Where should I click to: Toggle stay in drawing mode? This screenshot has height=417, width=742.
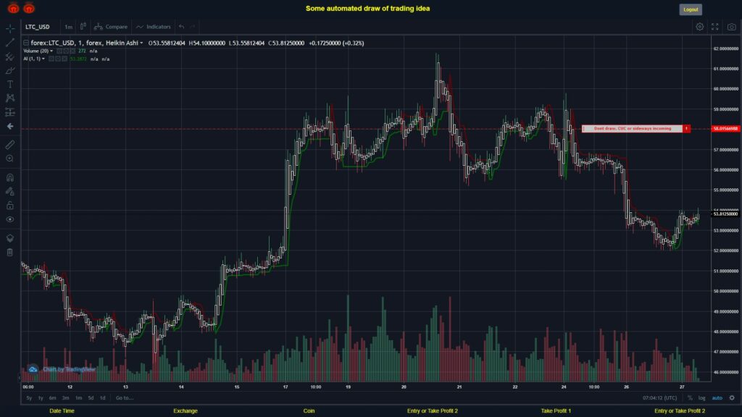[10, 191]
